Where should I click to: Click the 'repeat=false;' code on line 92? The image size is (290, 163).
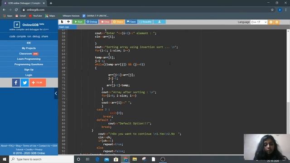coord(114,151)
